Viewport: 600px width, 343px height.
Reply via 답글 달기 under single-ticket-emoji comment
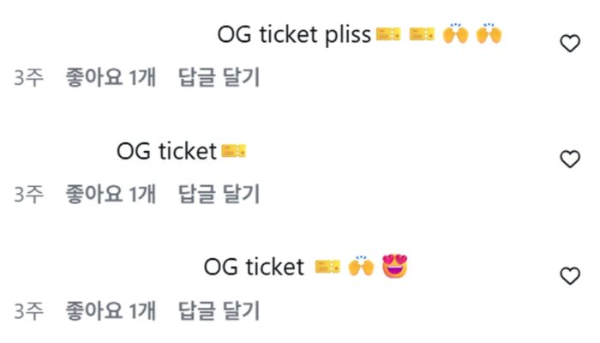coord(219,195)
